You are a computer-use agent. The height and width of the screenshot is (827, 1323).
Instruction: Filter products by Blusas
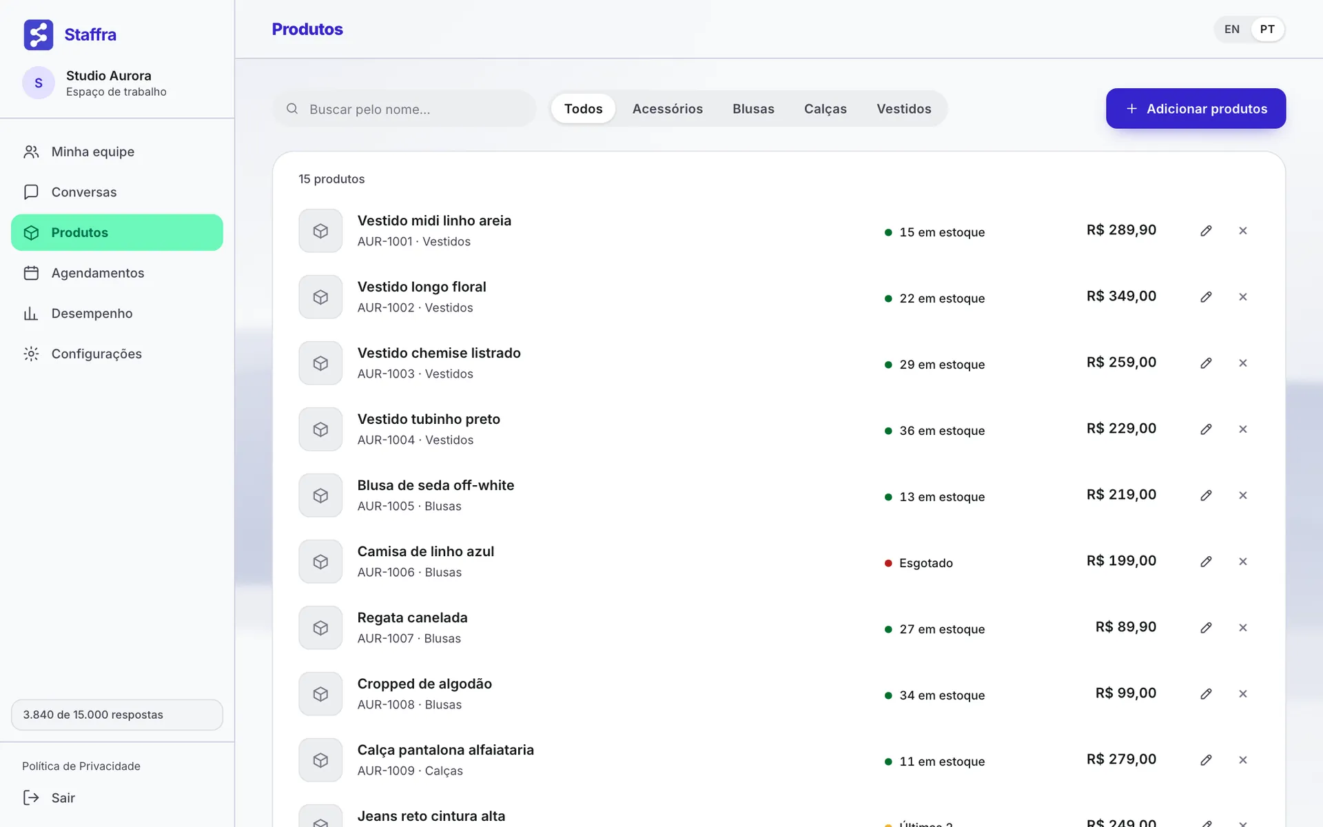pyautogui.click(x=753, y=109)
